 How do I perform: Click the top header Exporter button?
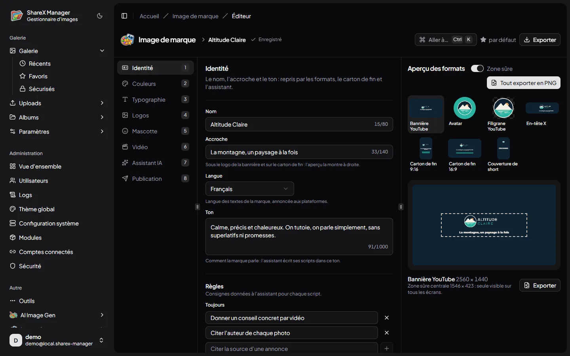[540, 40]
